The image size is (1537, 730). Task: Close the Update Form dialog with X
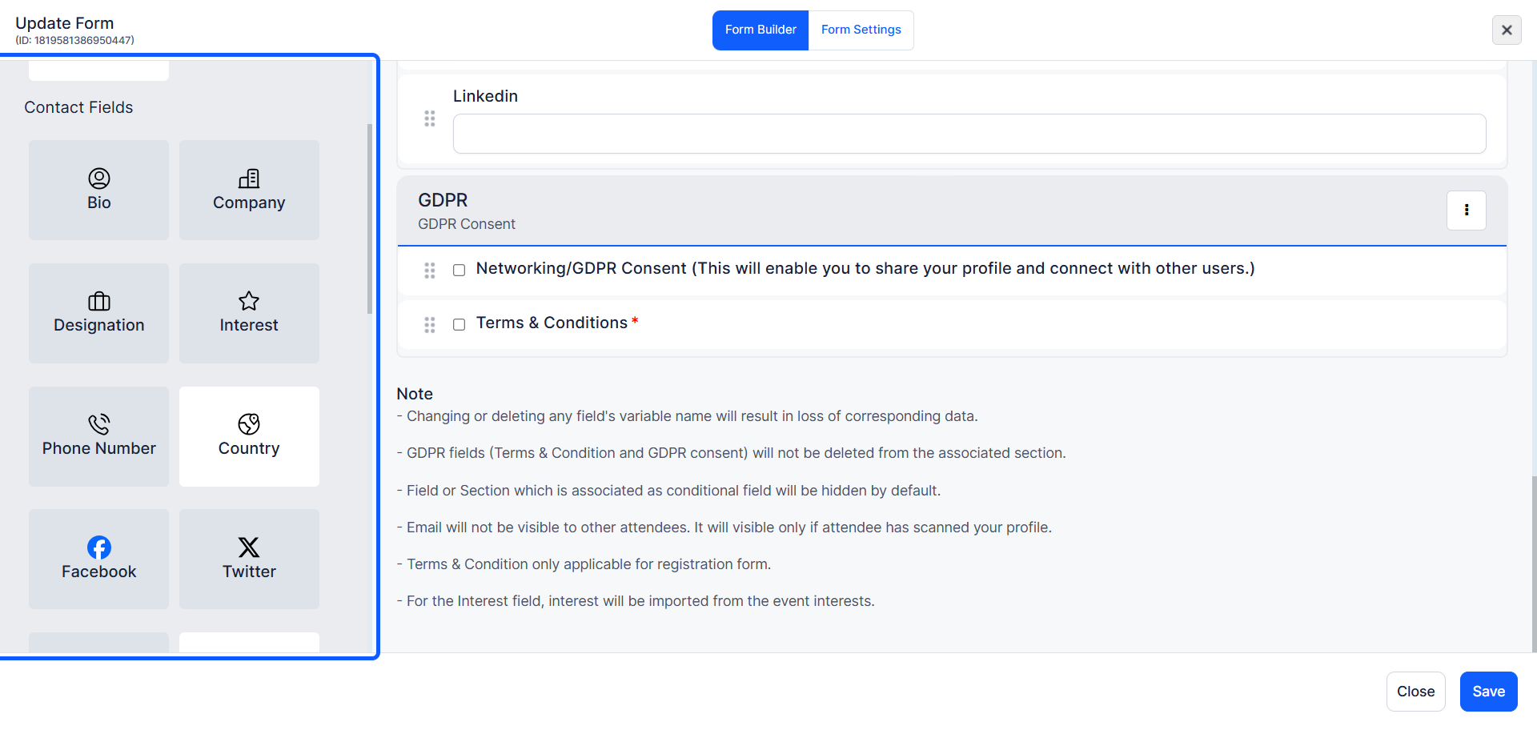click(x=1507, y=30)
